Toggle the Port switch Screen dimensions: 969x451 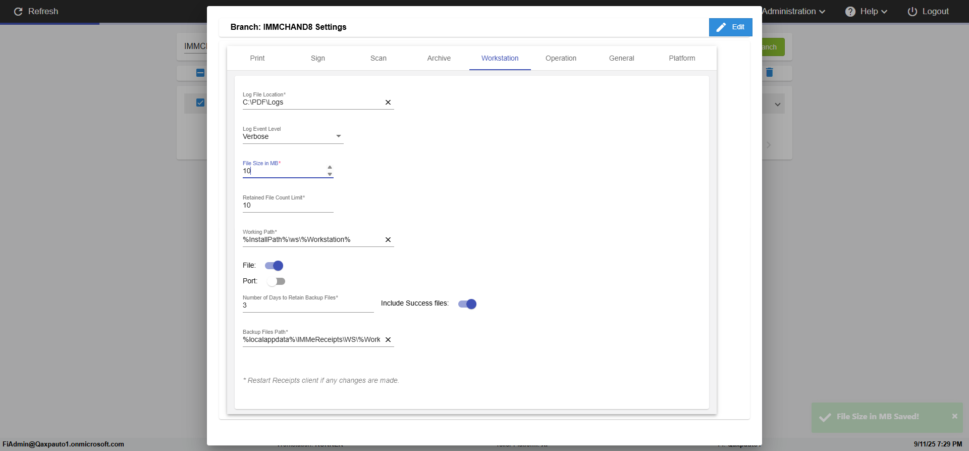point(276,281)
